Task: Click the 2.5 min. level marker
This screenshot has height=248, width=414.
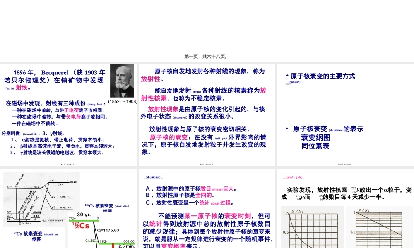Action: (127, 246)
